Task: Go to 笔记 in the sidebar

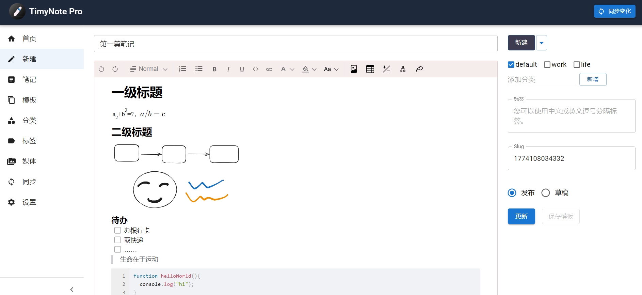Action: point(29,79)
